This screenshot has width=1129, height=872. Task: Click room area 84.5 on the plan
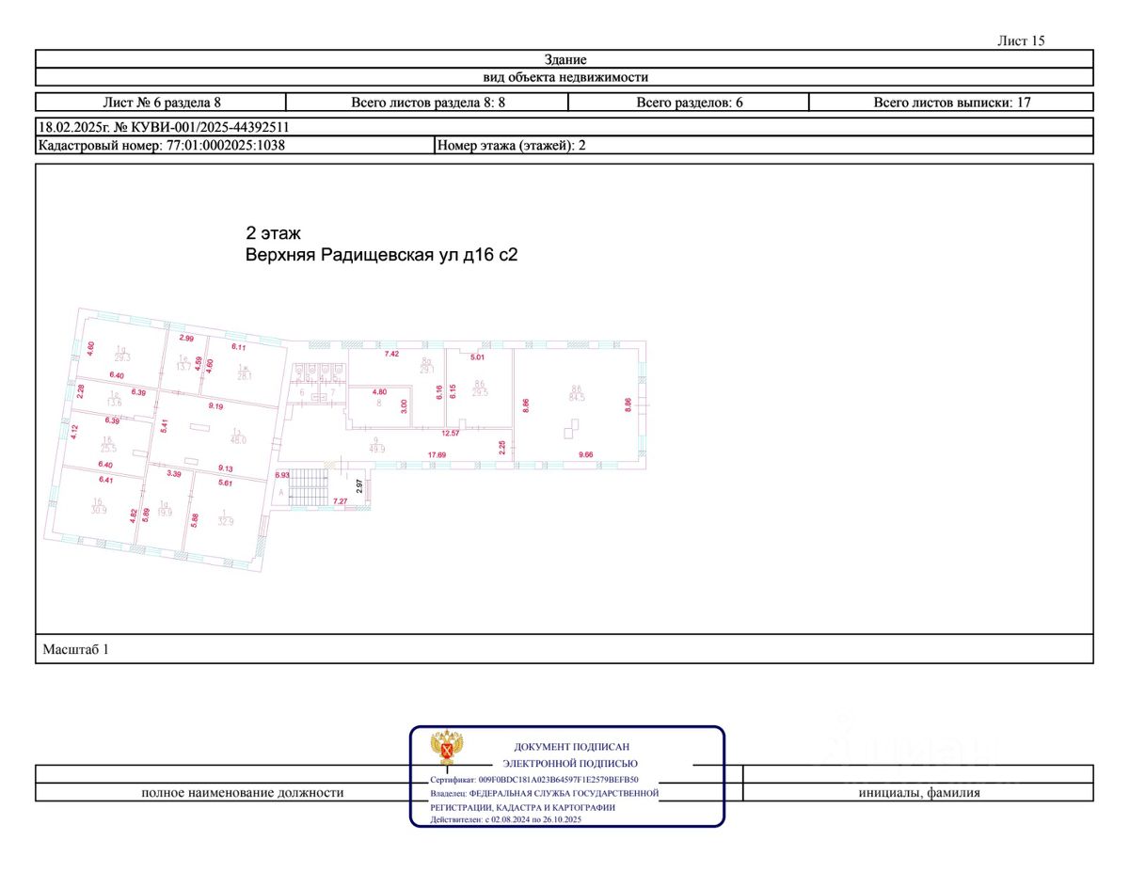[577, 397]
